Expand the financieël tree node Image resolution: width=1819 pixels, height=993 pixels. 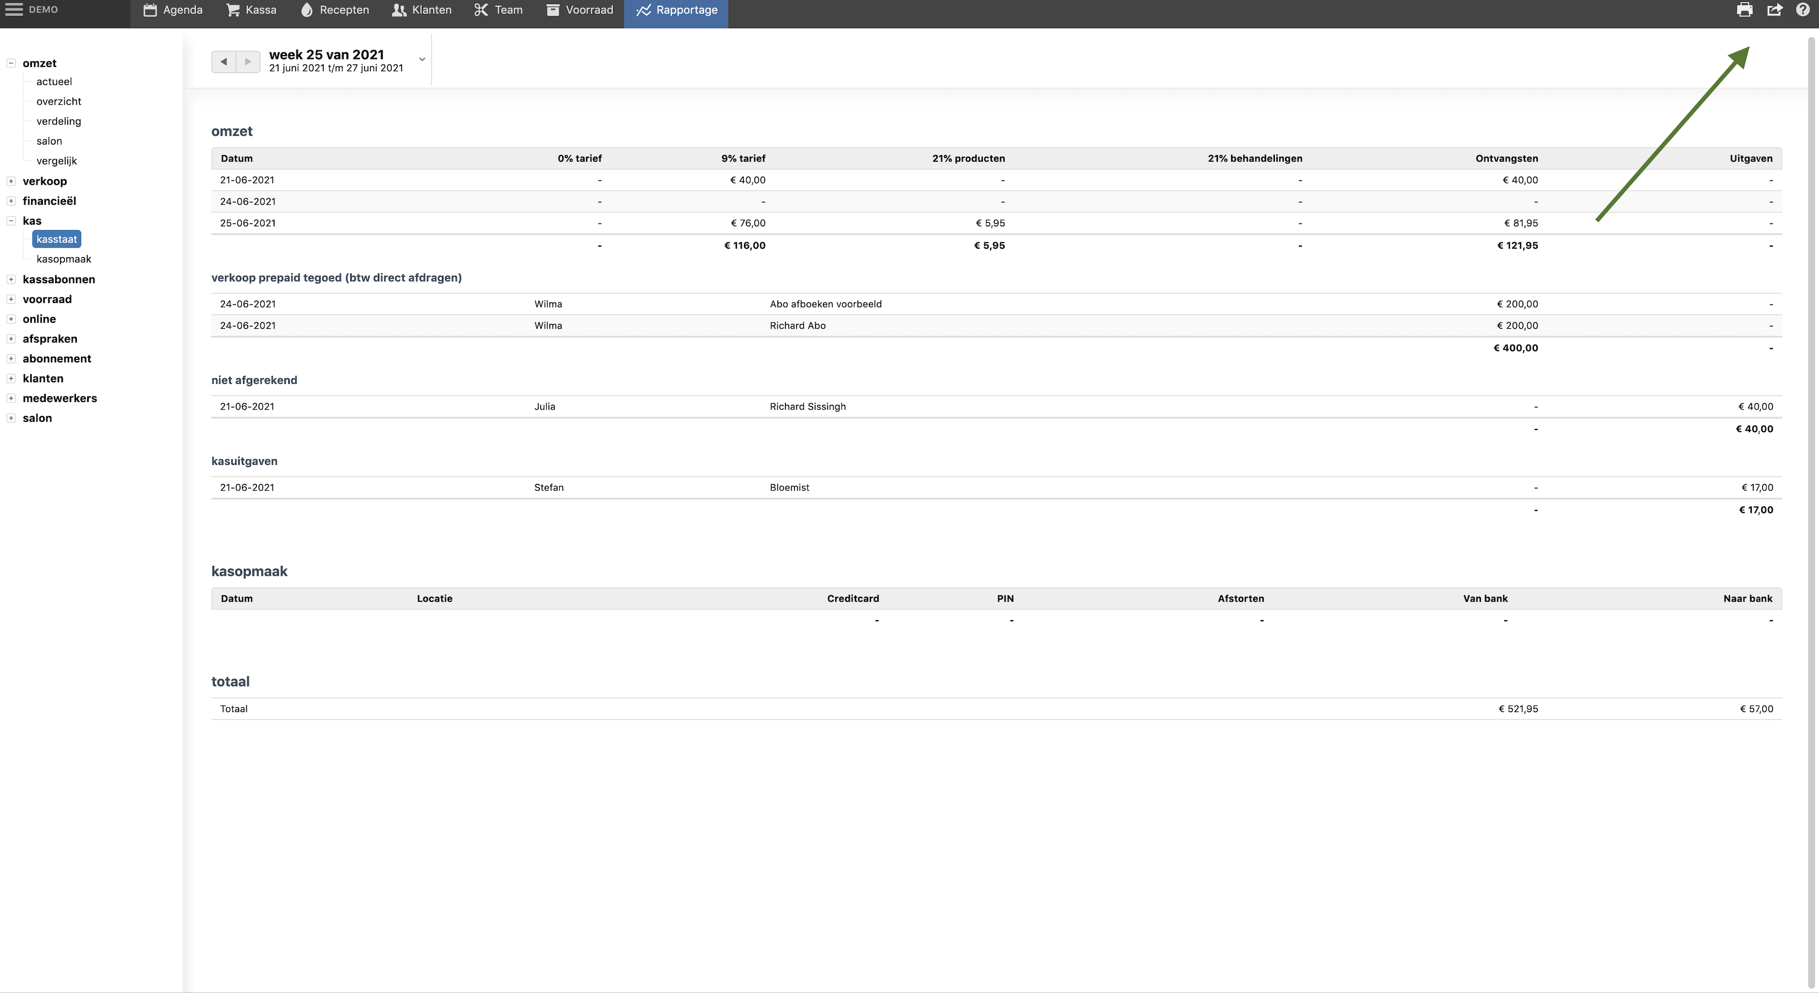click(11, 201)
